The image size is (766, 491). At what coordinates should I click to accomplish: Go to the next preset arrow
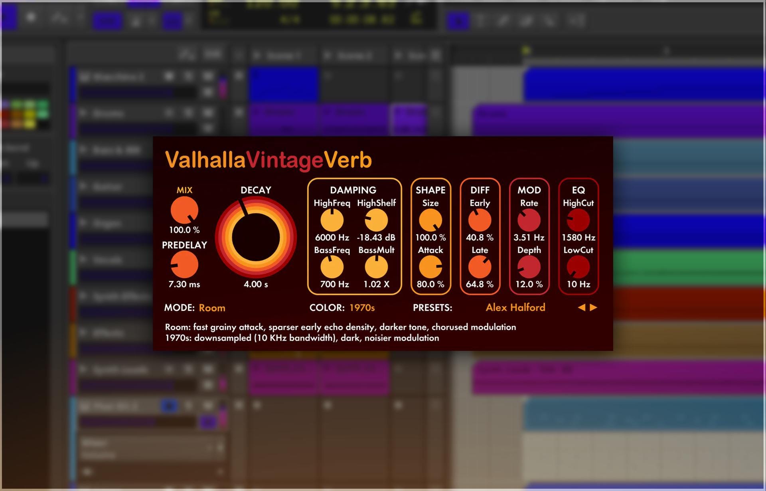tap(593, 307)
